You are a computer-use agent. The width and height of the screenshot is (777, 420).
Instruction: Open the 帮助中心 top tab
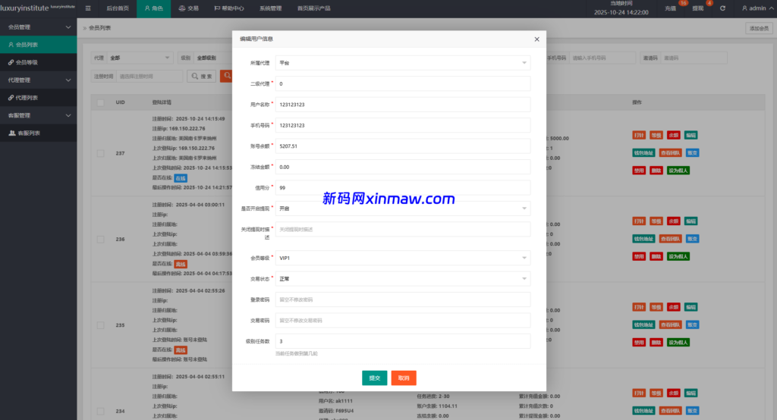point(229,8)
